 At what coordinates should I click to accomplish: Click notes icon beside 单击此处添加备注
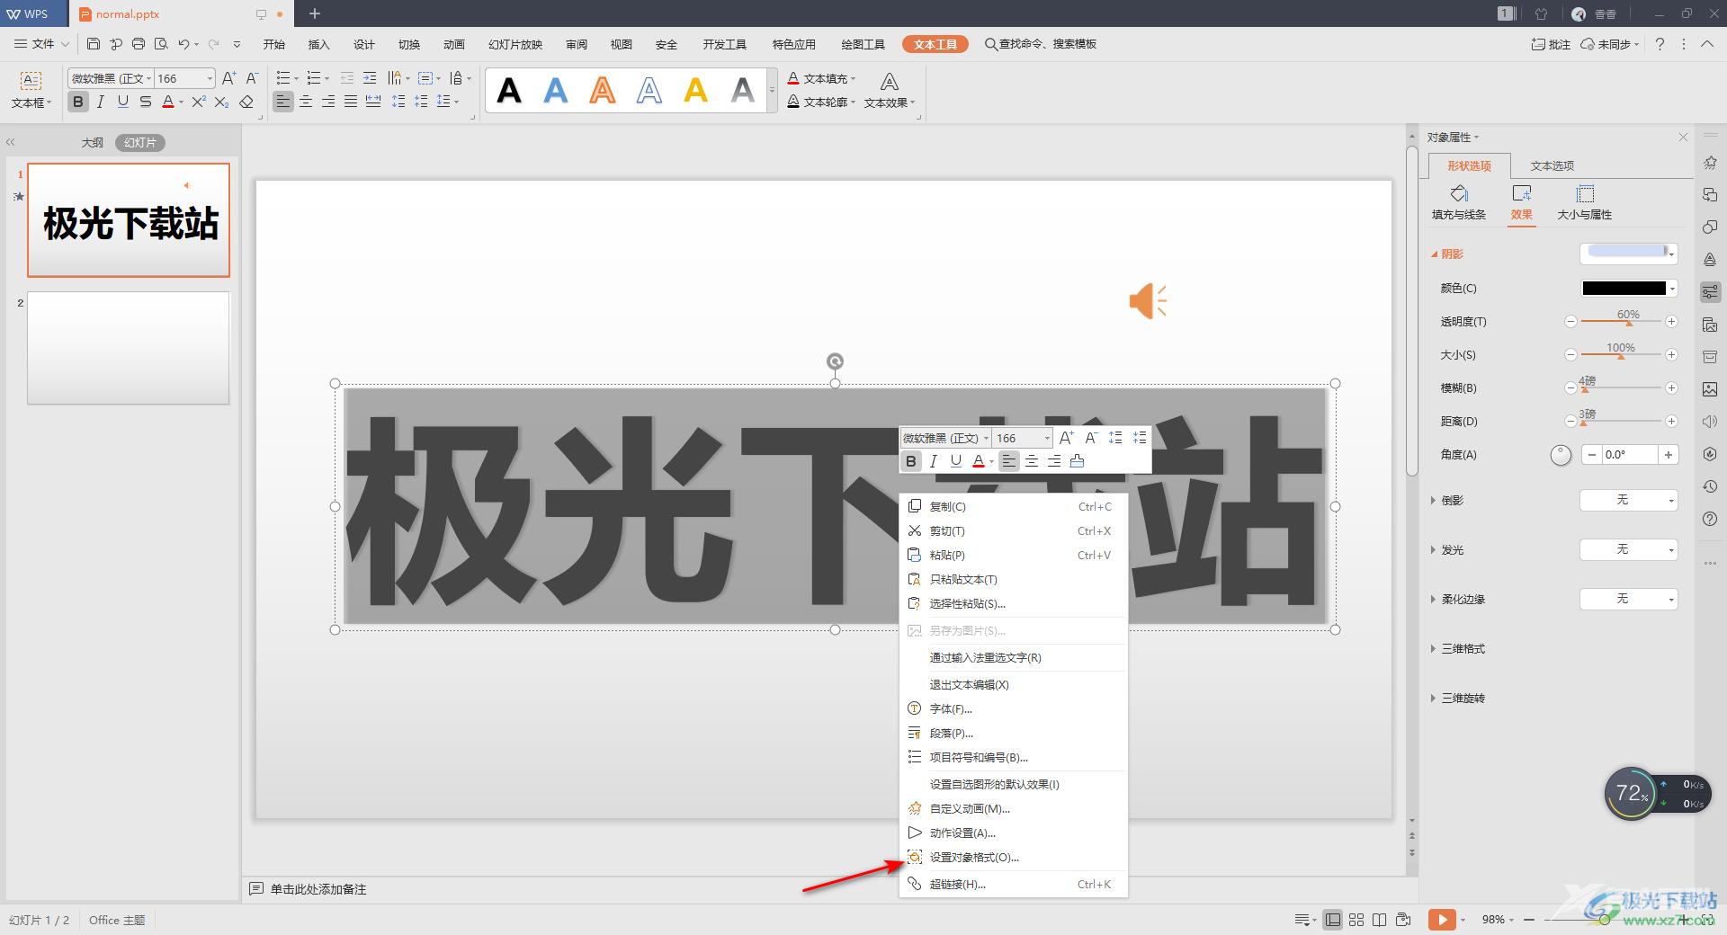coord(256,889)
